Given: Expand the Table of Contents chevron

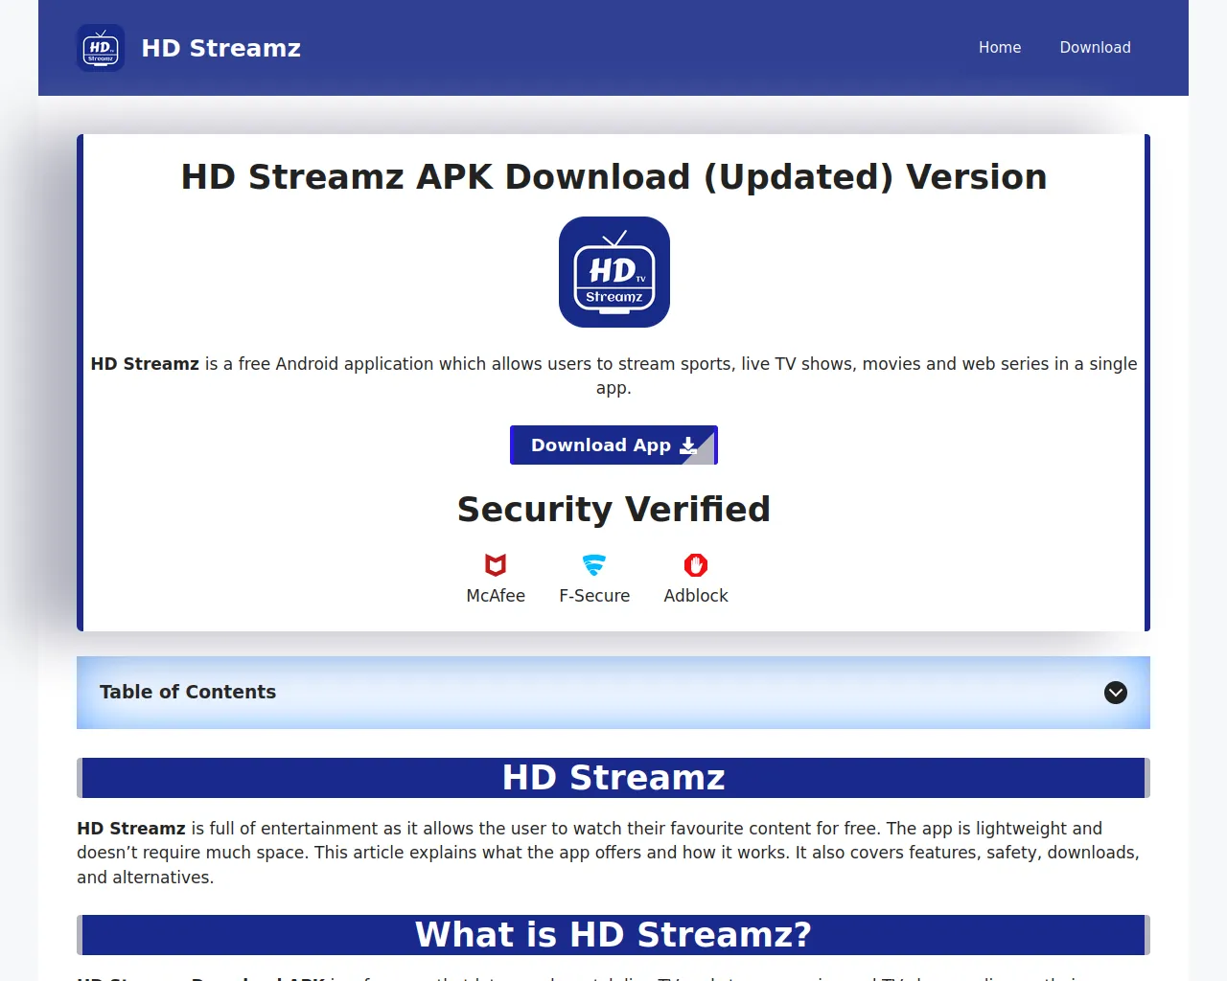Looking at the screenshot, I should tap(1116, 693).
